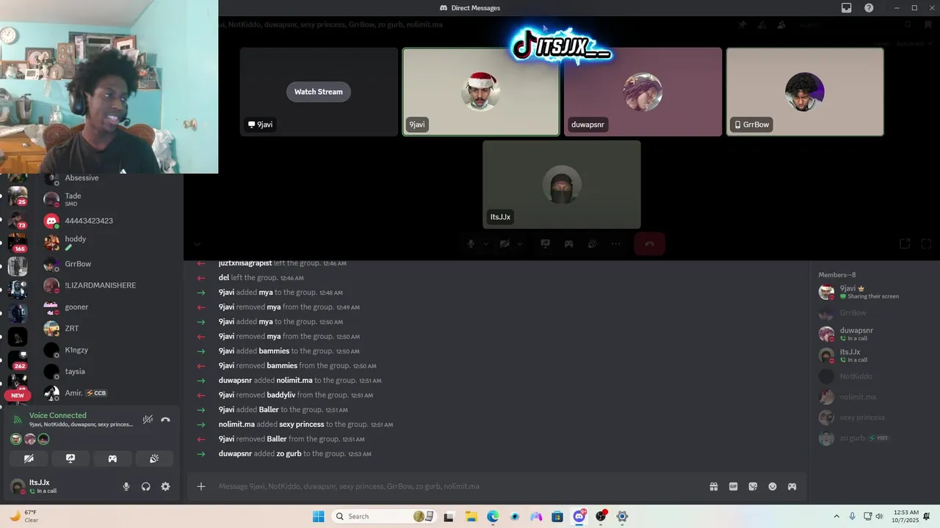940x528 pixels.
Task: Open User Settings gear
Action: [x=165, y=486]
